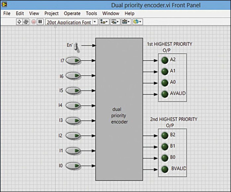The height and width of the screenshot is (192, 231).
Task: Toggle the I4 input boolean button
Action: pyautogui.click(x=73, y=105)
